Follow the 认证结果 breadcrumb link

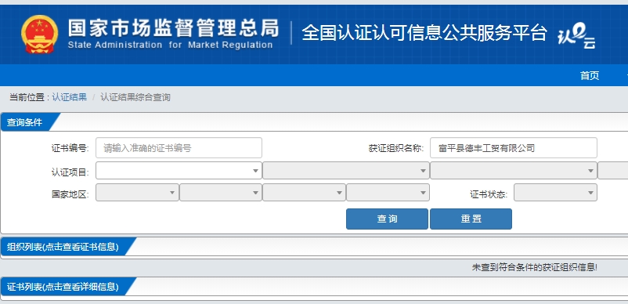69,97
